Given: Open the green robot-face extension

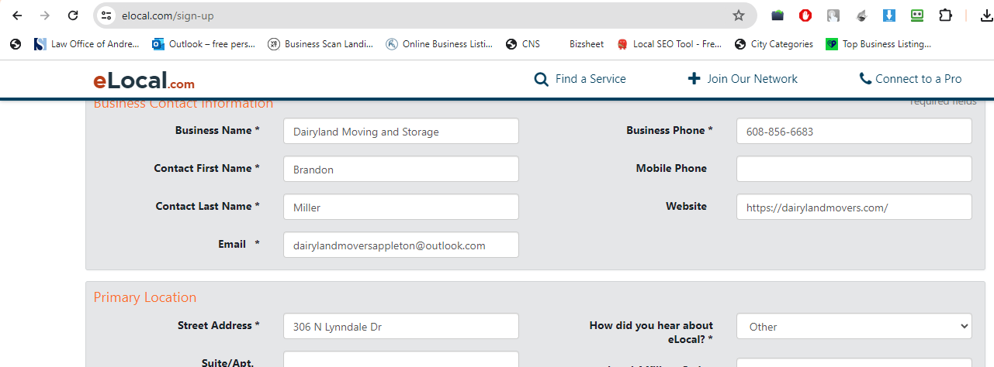Looking at the screenshot, I should click(917, 15).
